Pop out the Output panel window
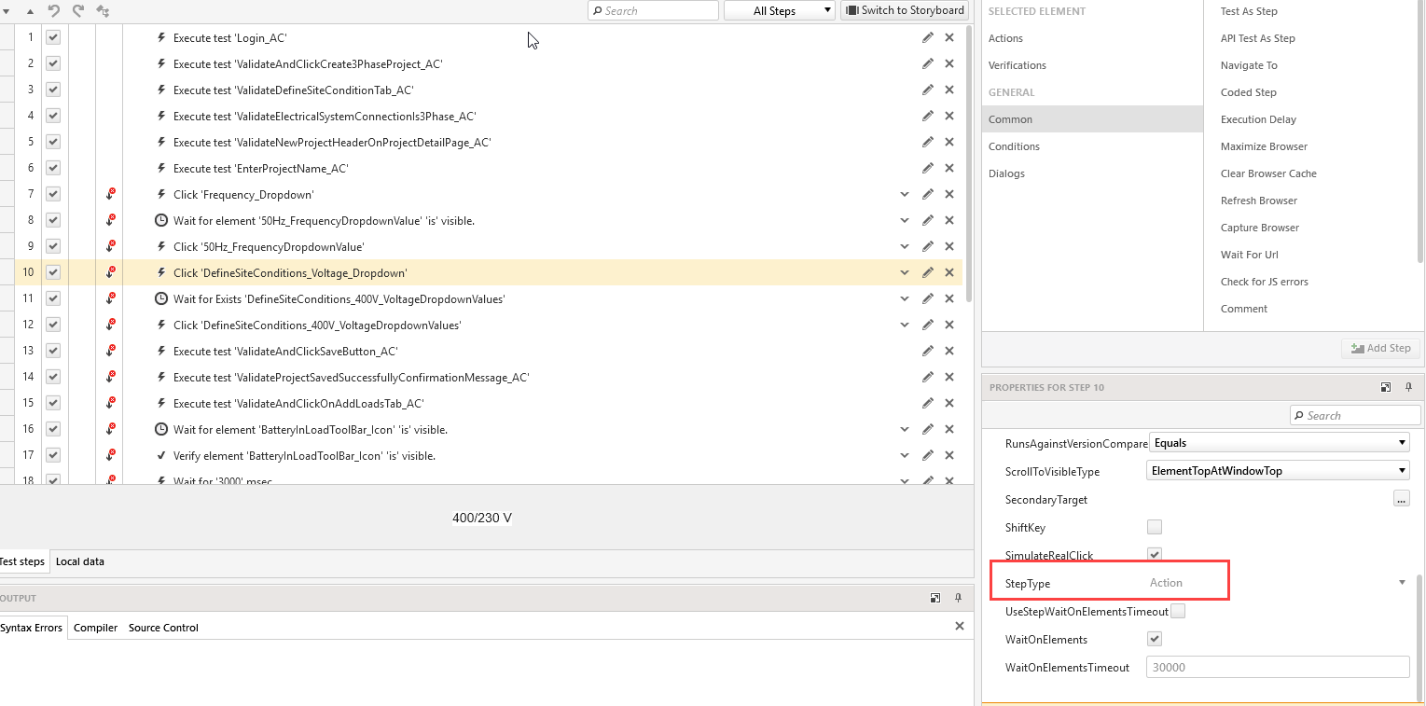This screenshot has width=1426, height=706. coord(935,598)
